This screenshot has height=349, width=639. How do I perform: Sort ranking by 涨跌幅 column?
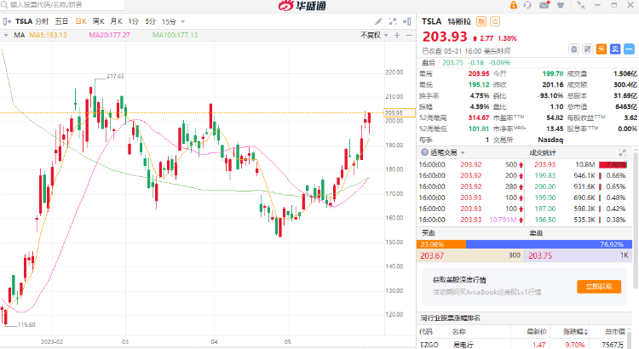[x=575, y=332]
